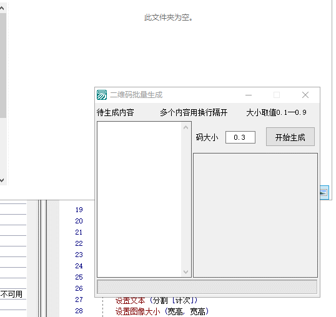This screenshot has width=336, height=317.
Task: Click line number 20 in code editor
Action: 79,221
